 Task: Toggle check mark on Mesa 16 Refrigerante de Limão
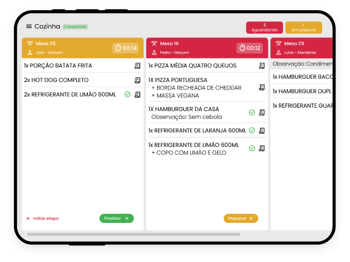(252, 148)
